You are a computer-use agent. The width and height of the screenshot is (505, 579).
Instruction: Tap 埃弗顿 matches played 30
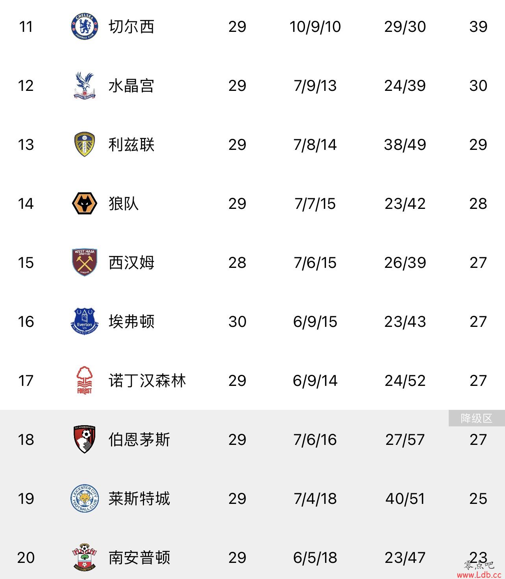coord(237,321)
